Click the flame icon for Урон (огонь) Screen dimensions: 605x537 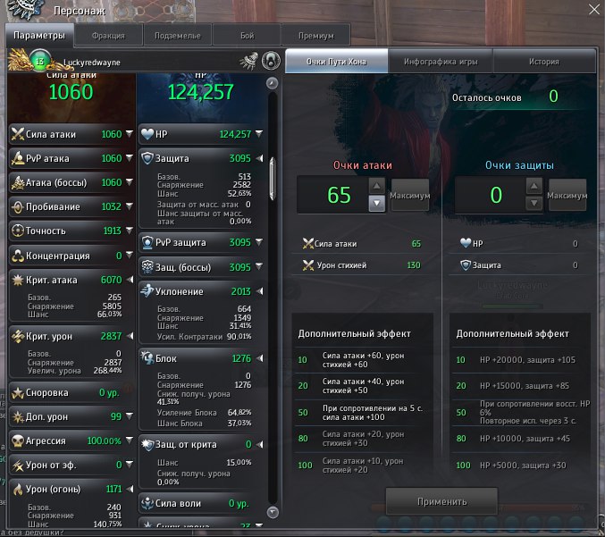tap(18, 489)
